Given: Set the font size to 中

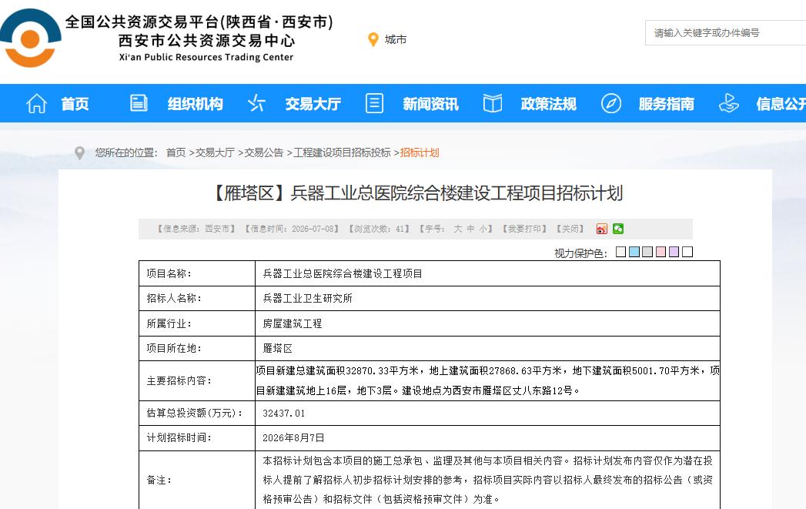Looking at the screenshot, I should [470, 229].
